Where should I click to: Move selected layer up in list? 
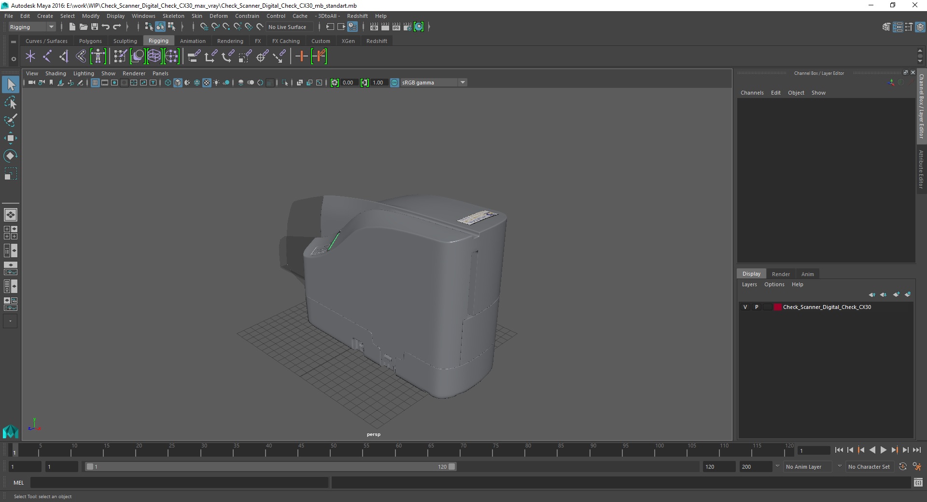click(872, 294)
